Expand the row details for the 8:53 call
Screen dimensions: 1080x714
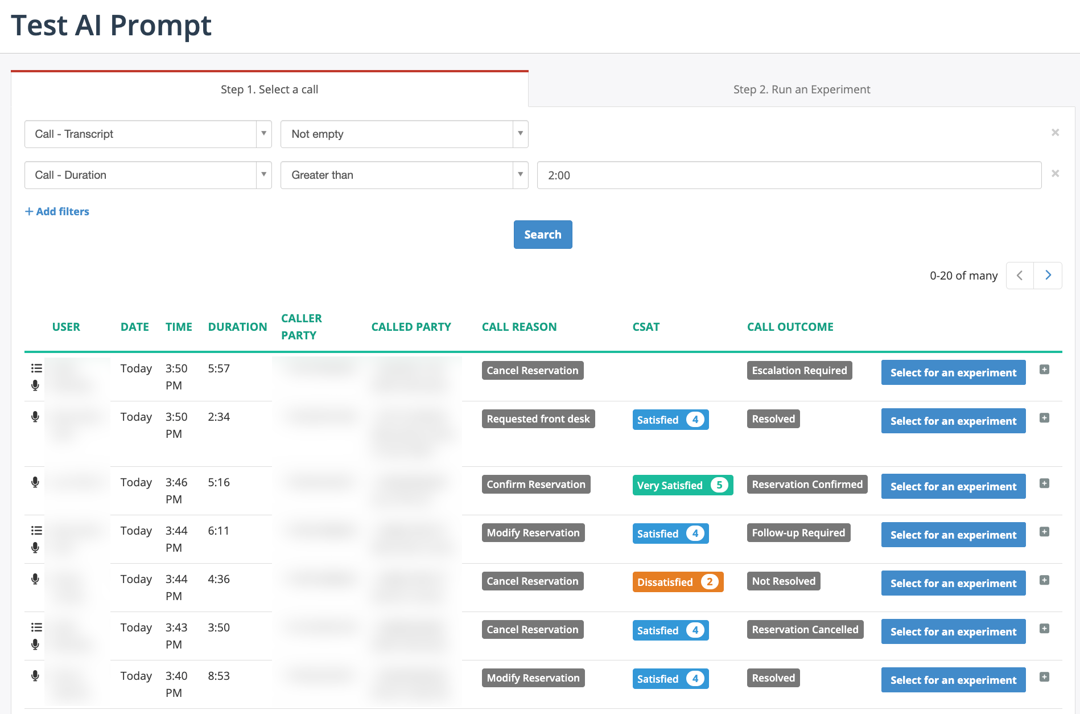pyautogui.click(x=1044, y=677)
